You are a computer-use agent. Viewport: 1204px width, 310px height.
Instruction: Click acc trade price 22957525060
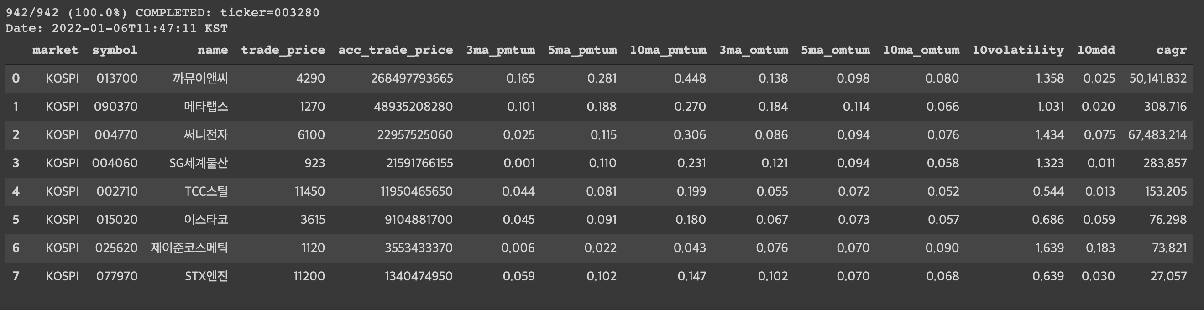[x=415, y=135]
